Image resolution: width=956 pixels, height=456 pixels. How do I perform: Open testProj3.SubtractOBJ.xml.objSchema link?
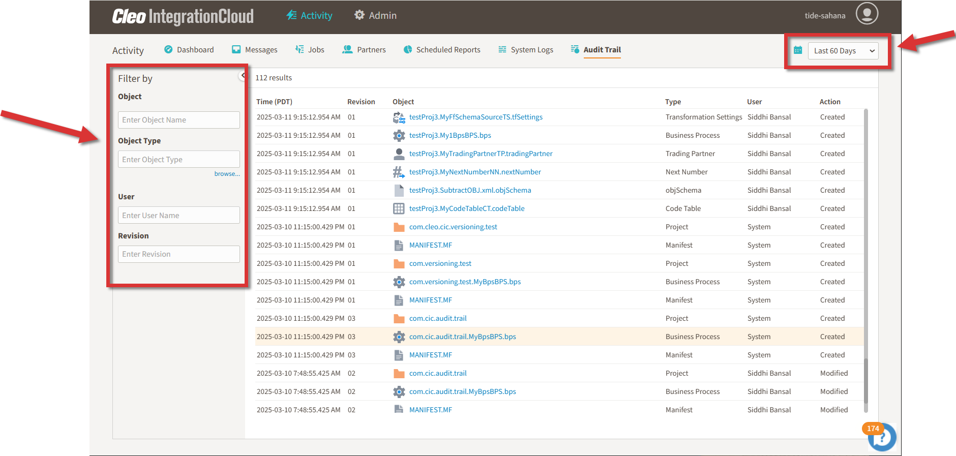470,190
